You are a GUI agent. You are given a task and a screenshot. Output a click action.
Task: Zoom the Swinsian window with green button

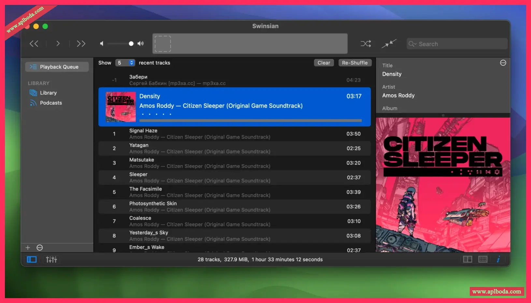(x=45, y=26)
